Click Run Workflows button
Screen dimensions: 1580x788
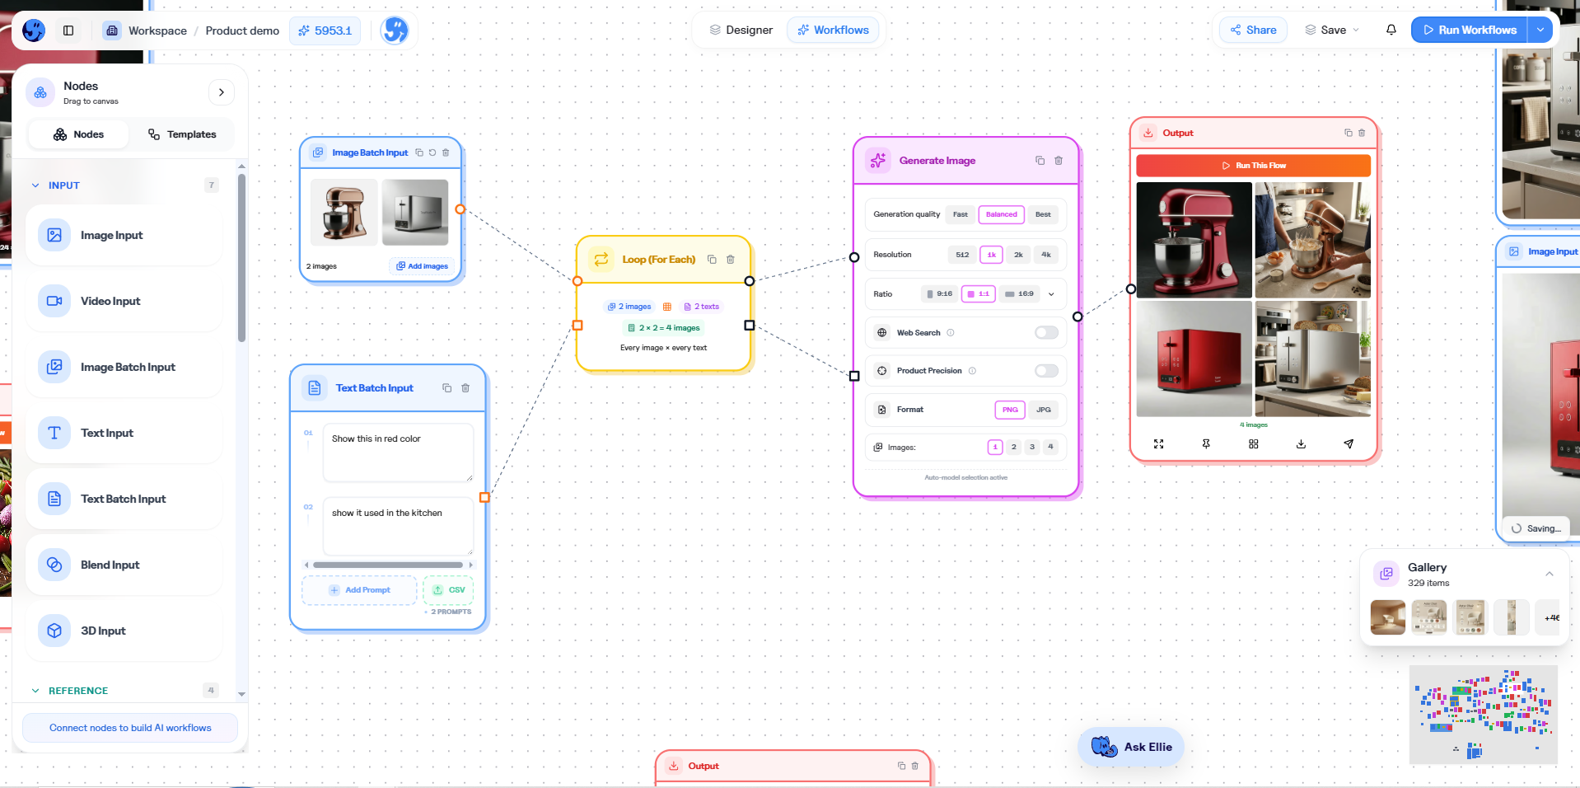[1470, 30]
